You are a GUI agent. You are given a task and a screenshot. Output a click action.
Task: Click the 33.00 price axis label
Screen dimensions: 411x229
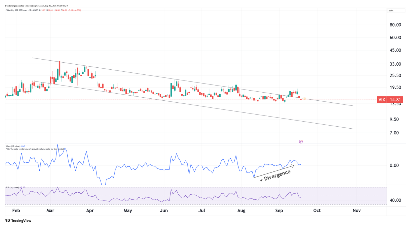[395, 64]
